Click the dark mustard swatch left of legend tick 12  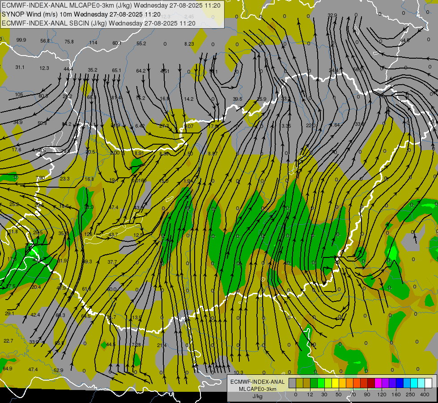click(307, 383)
